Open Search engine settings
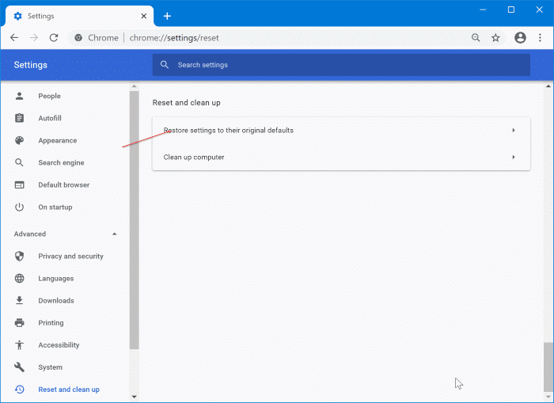Image resolution: width=554 pixels, height=403 pixels. click(x=61, y=162)
